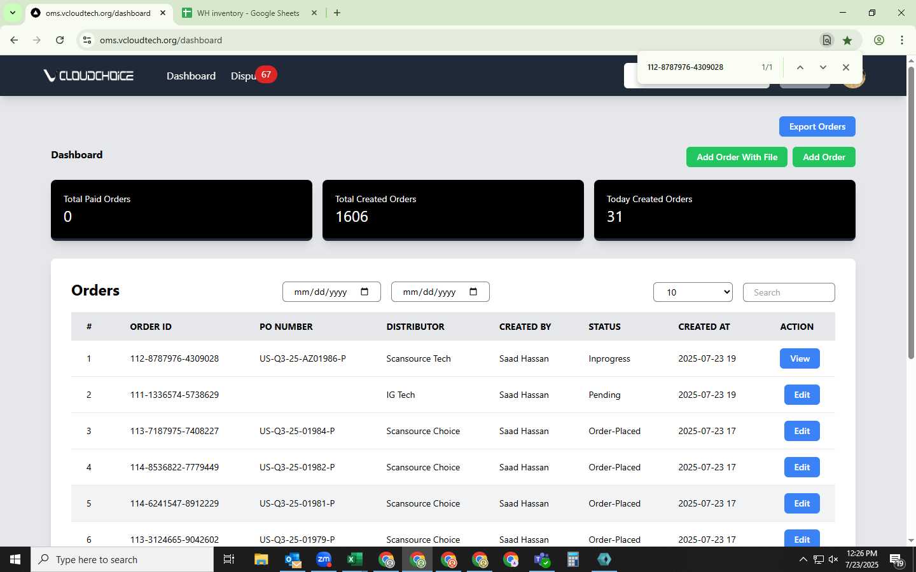Click the Total Created Orders card

click(x=453, y=210)
